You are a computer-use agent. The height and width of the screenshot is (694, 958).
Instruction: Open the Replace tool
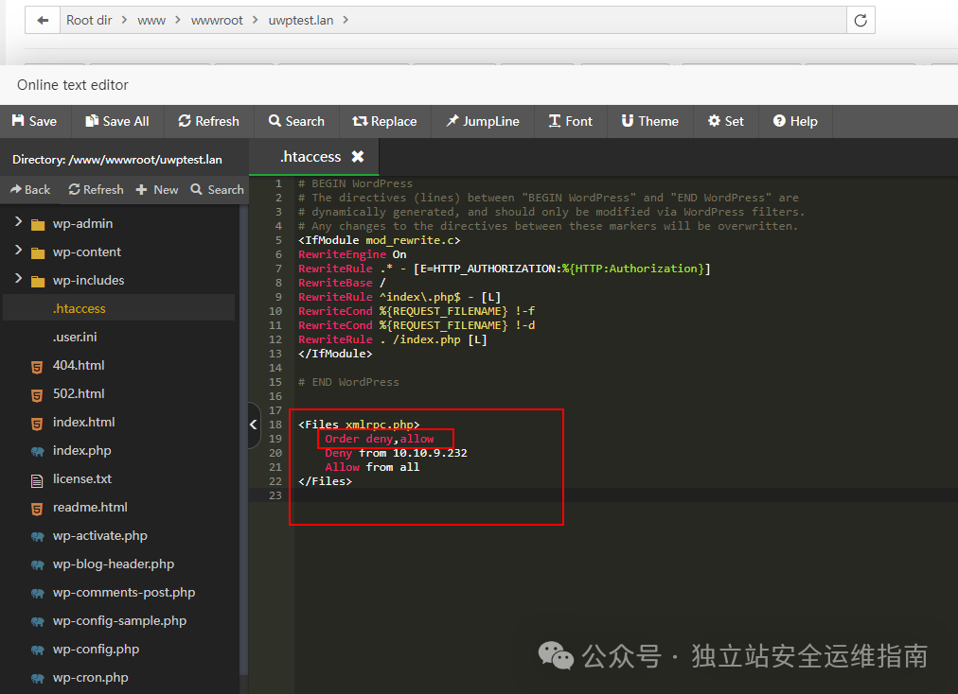point(384,121)
